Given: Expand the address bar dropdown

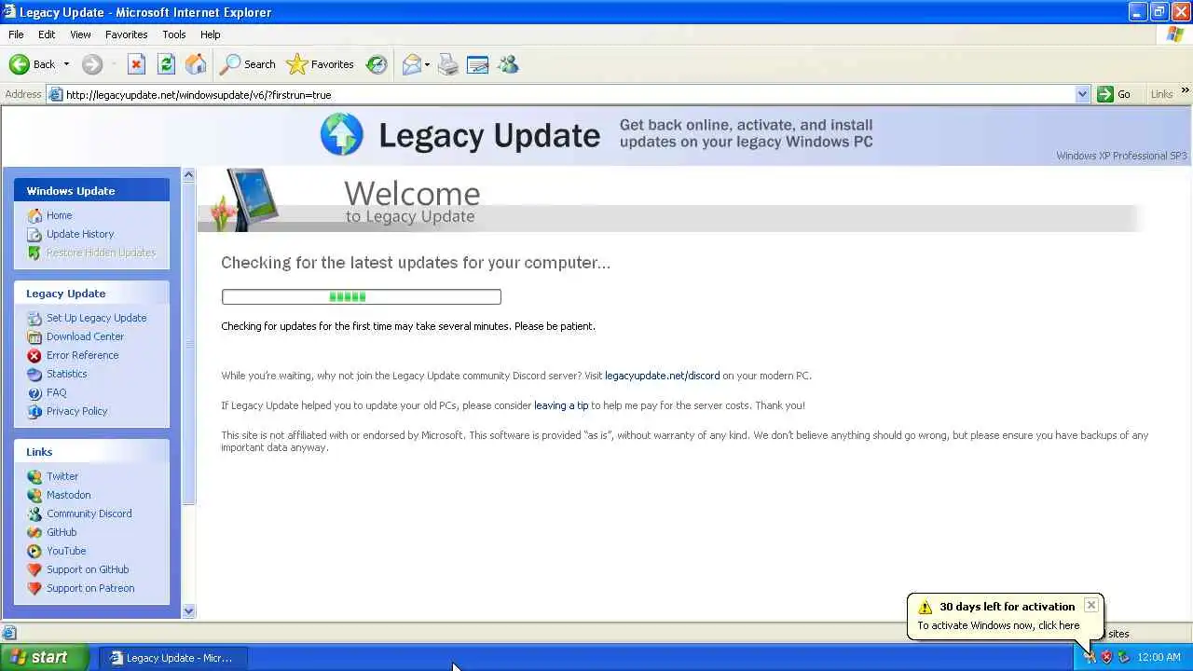Looking at the screenshot, I should 1082,94.
